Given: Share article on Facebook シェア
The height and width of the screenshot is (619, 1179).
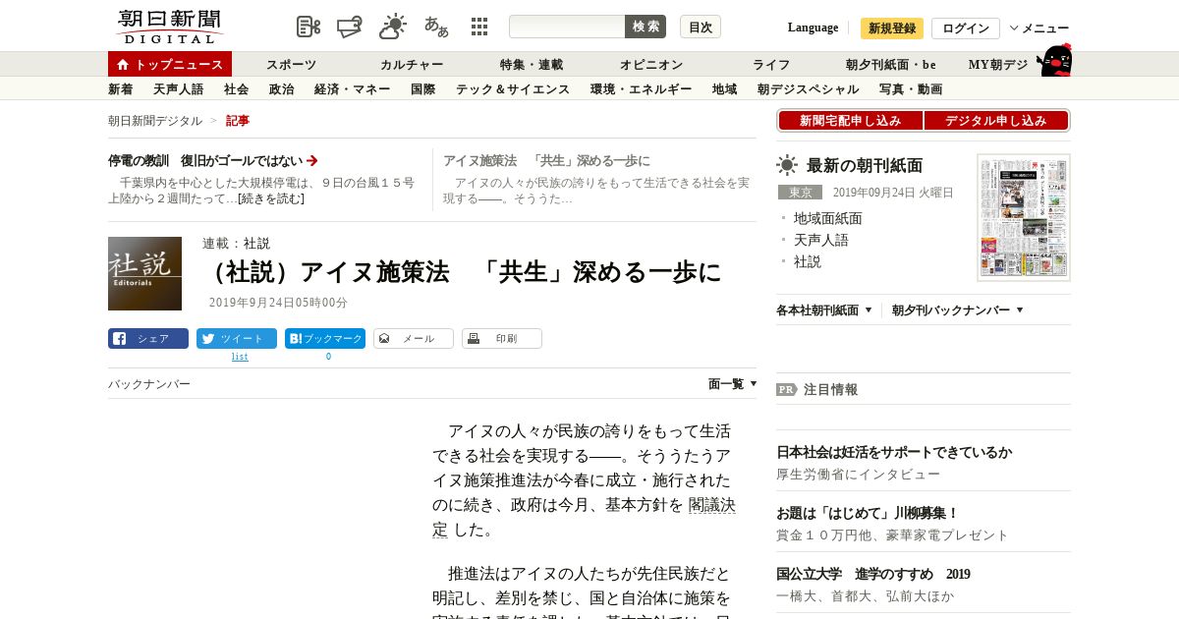Looking at the screenshot, I should [x=148, y=339].
